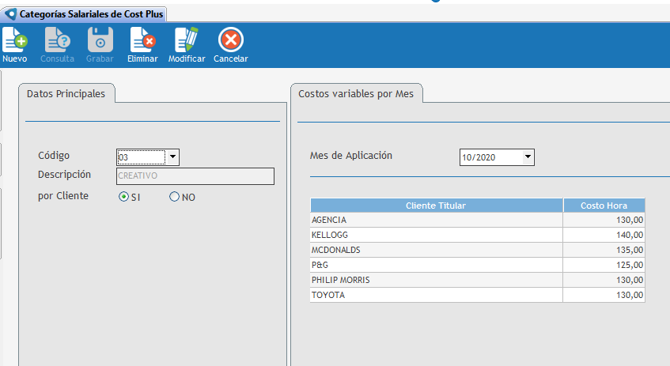Click the Descripción field CREATIVO
The height and width of the screenshot is (366, 670).
195,176
